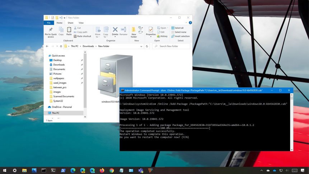
Task: Expand the Delete dropdown arrow
Action: [x=115, y=37]
